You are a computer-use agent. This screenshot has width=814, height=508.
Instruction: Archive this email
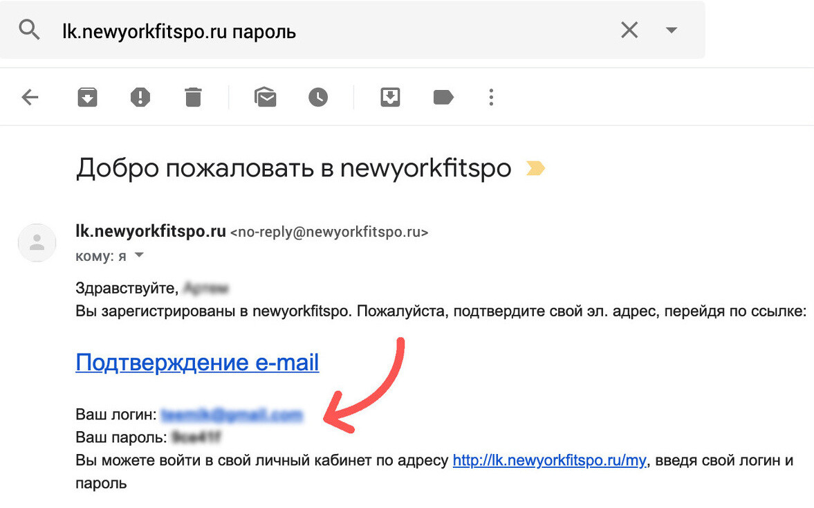87,97
